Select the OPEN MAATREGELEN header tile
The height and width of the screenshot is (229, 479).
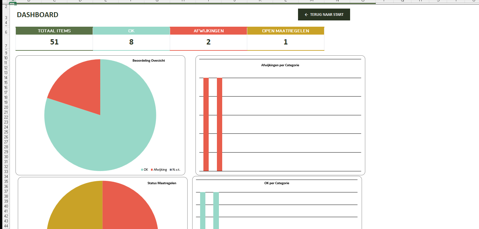click(285, 31)
